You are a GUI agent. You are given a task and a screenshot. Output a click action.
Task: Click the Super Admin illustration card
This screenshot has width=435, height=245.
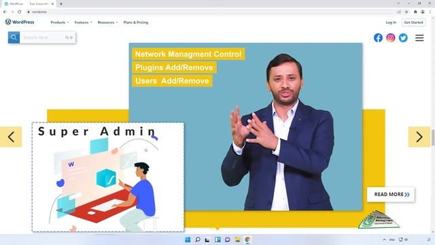click(x=108, y=177)
